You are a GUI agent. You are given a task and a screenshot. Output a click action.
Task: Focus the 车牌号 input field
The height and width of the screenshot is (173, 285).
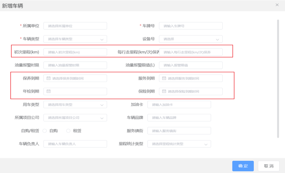tap(191, 26)
